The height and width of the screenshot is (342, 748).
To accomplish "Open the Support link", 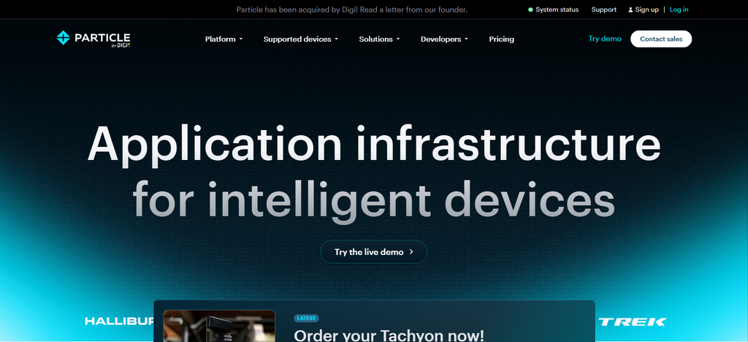I will point(604,9).
